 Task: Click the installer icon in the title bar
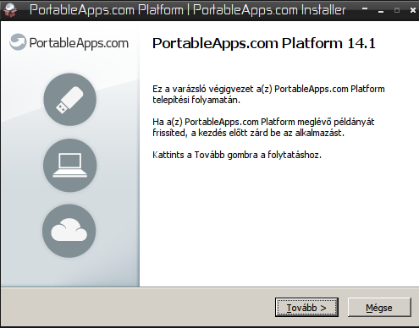(10, 10)
